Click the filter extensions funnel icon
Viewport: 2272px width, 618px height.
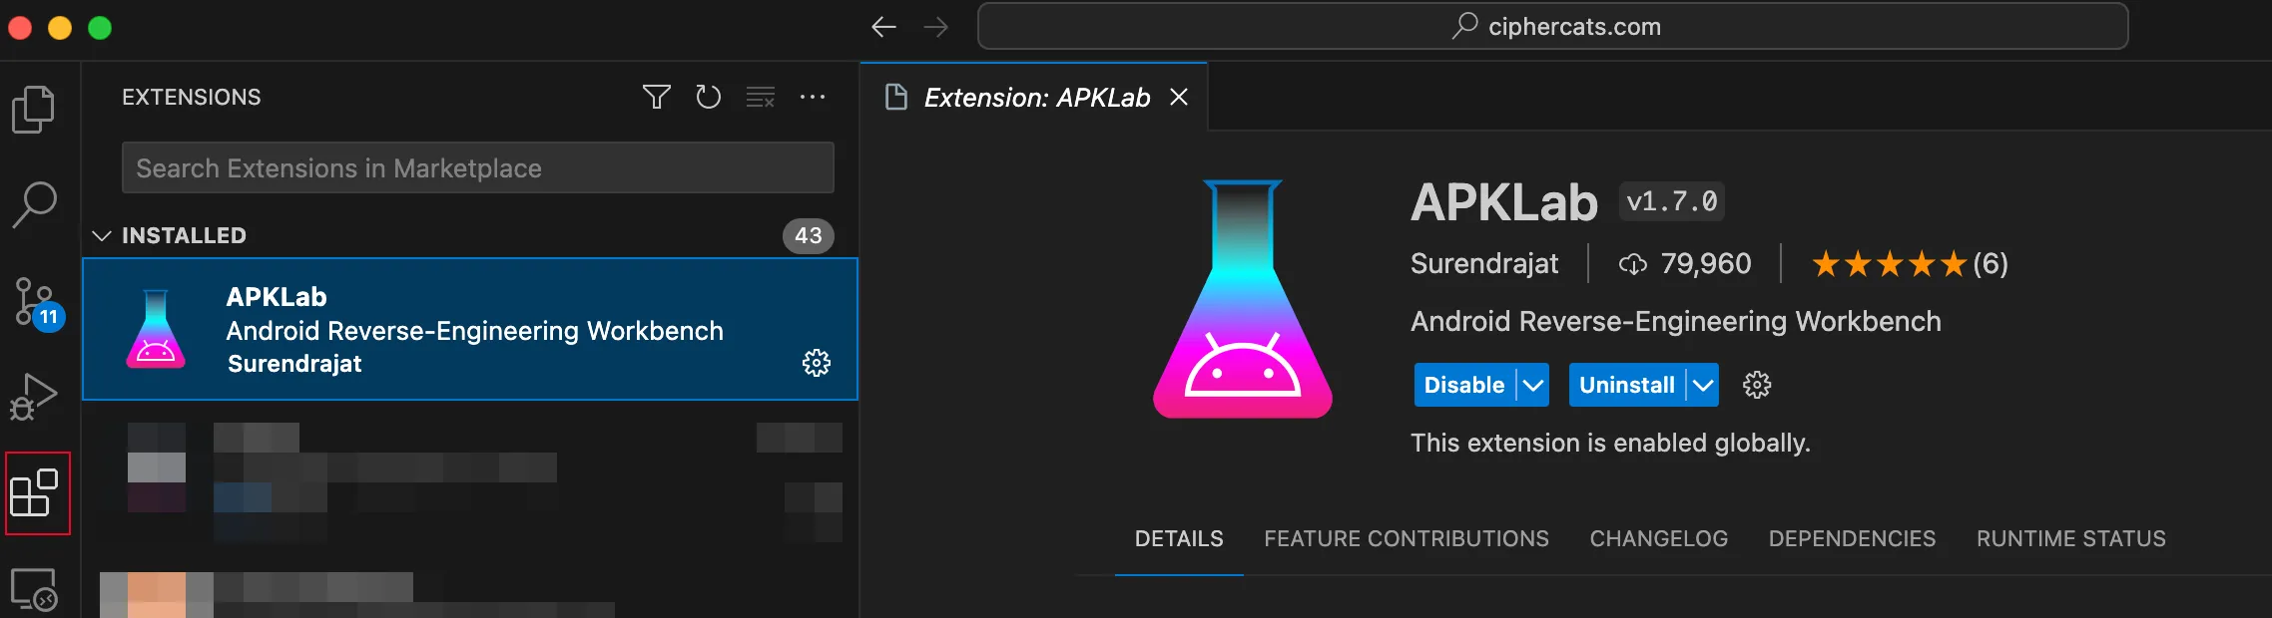point(656,97)
